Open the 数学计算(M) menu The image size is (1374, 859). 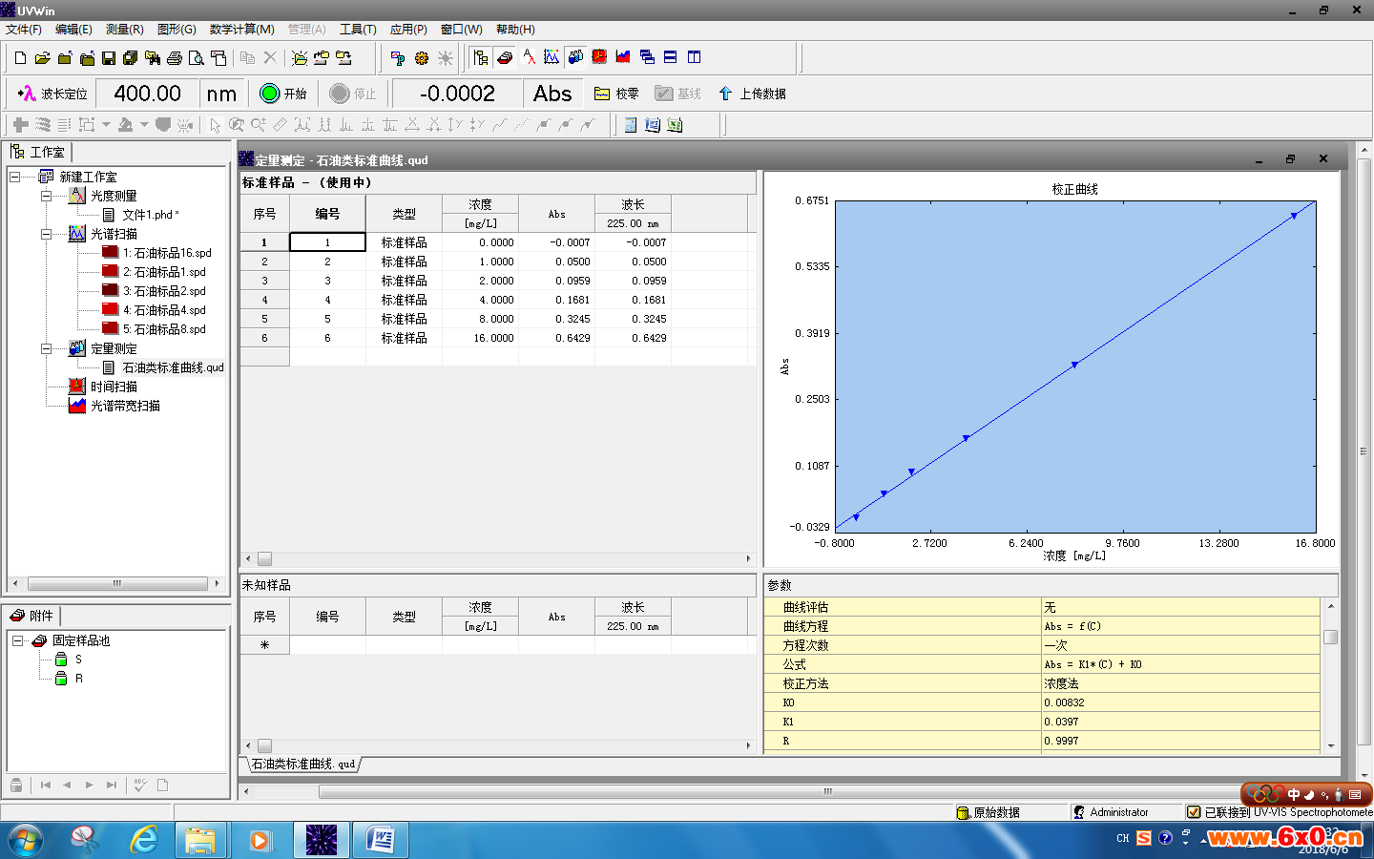click(x=241, y=30)
